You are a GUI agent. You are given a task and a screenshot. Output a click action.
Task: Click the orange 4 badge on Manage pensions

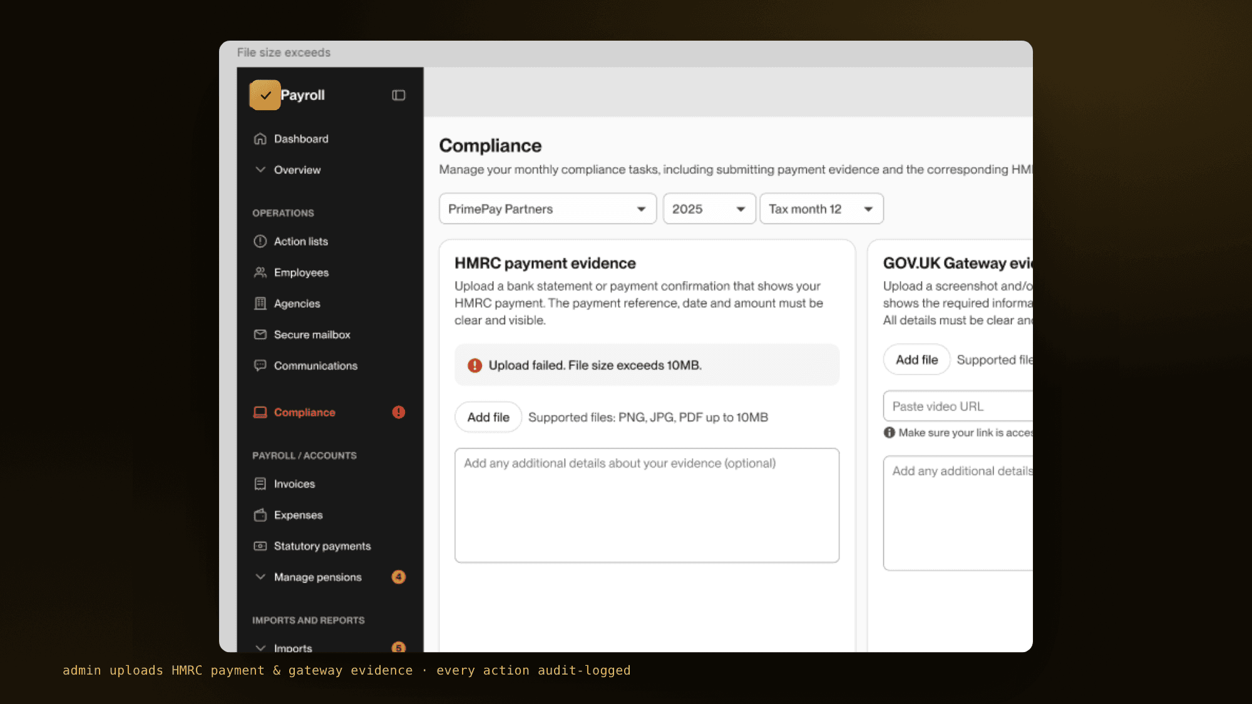pos(399,577)
